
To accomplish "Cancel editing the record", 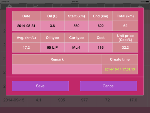I will click(108, 86).
